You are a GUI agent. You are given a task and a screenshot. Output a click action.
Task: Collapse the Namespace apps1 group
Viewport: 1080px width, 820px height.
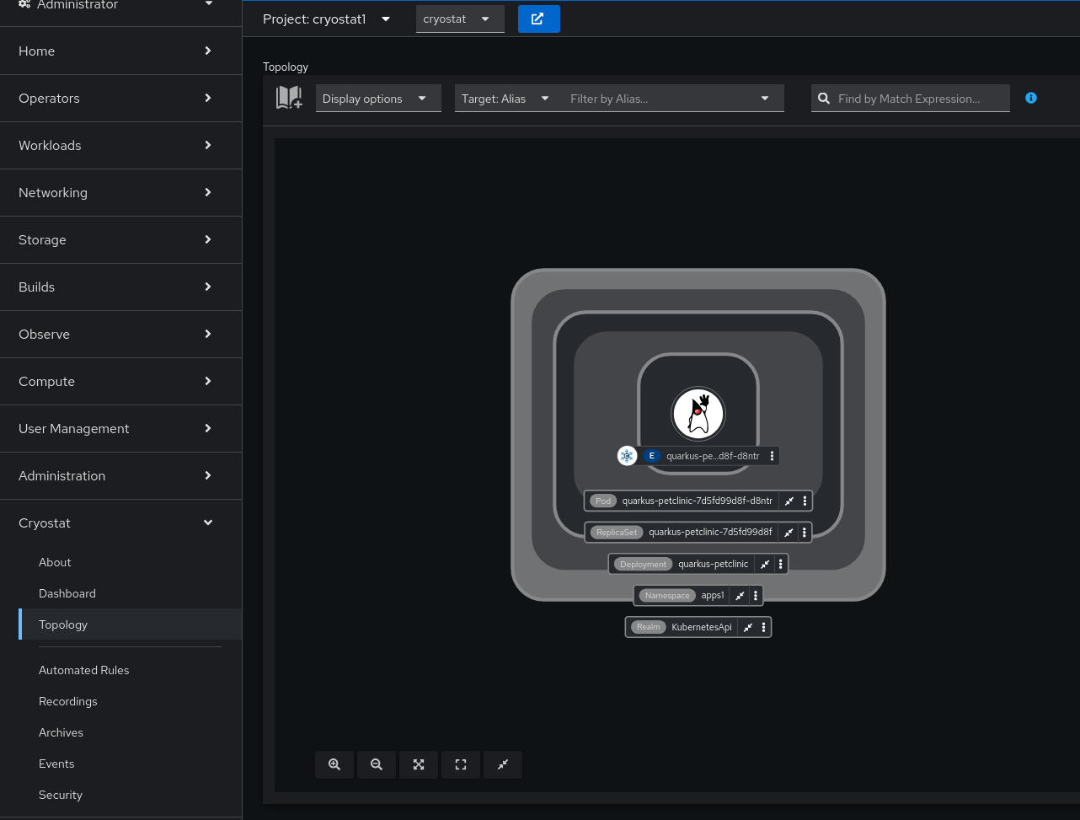[740, 596]
